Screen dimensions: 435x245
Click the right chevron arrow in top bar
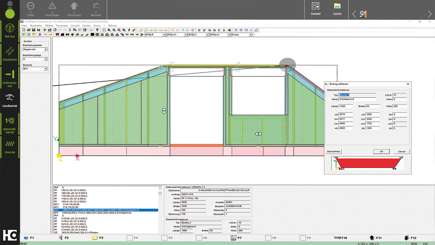click(430, 14)
